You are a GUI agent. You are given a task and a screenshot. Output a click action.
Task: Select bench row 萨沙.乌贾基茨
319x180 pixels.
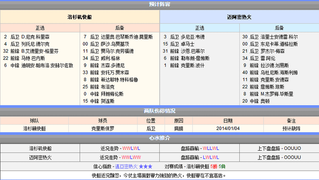coord(106,44)
